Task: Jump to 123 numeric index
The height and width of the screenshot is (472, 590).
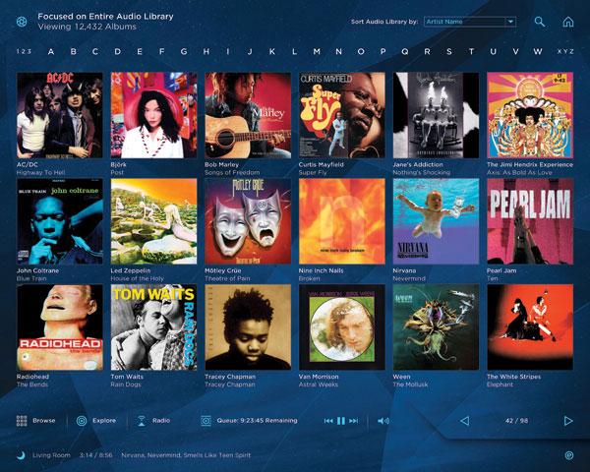Action: pos(24,51)
